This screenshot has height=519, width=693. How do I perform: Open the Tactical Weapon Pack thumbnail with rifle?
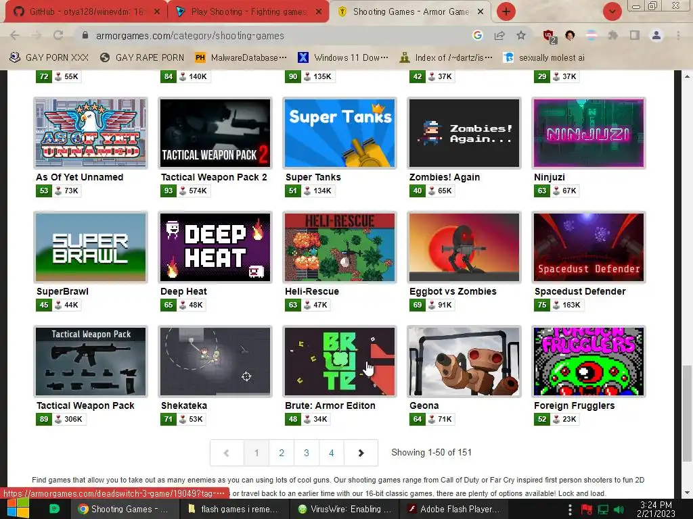[x=91, y=362]
